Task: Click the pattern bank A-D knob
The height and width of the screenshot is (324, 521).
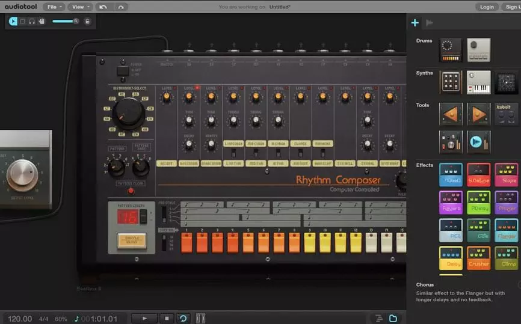Action: (x=141, y=167)
